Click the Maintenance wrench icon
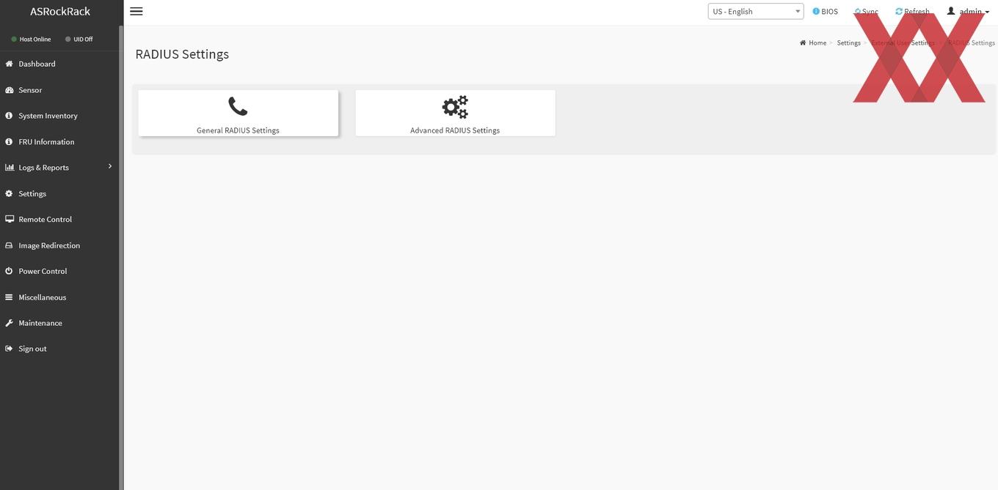This screenshot has height=490, width=998. coord(10,323)
